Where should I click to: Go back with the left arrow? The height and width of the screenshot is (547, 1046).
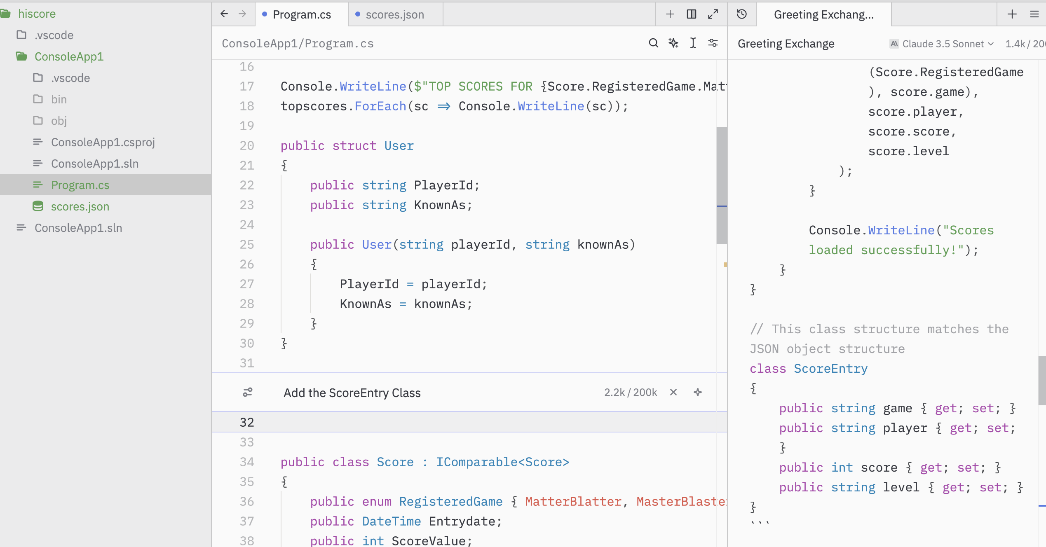[224, 14]
